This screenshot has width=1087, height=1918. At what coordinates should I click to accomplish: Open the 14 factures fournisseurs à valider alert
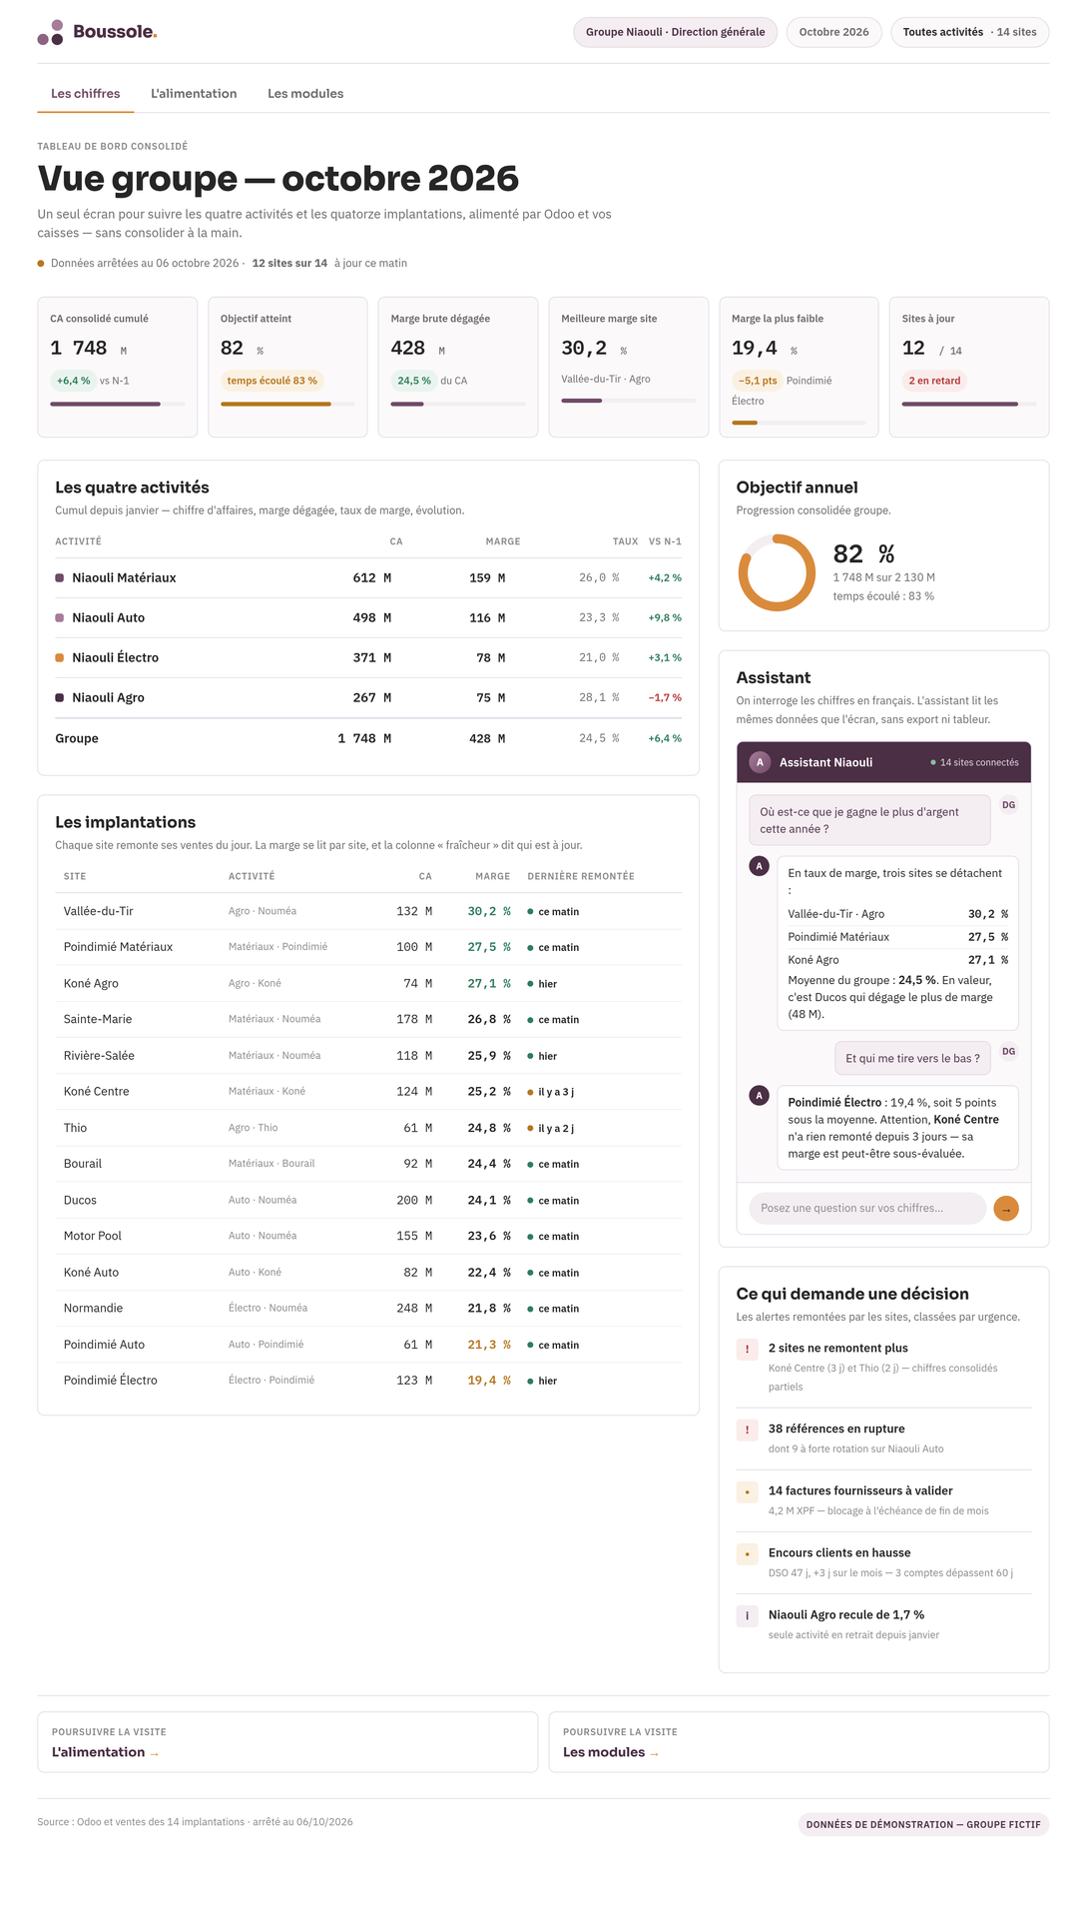point(883,1500)
